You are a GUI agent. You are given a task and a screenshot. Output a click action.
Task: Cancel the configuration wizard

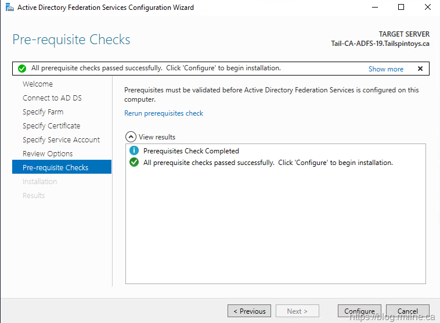pyautogui.click(x=407, y=311)
